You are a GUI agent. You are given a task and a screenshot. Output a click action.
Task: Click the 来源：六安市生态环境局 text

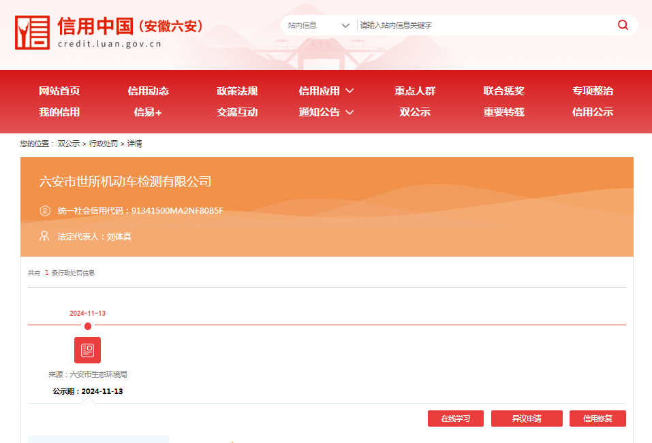(88, 374)
